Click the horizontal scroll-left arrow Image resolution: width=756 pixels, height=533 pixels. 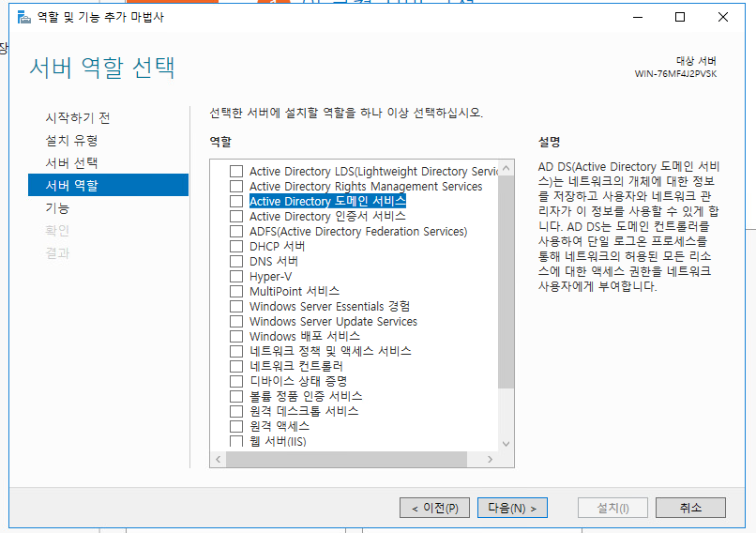click(x=218, y=459)
